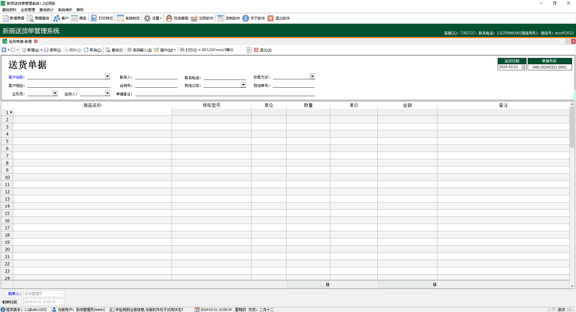
Task: Open the 业务管理 menu
Action: (28, 10)
